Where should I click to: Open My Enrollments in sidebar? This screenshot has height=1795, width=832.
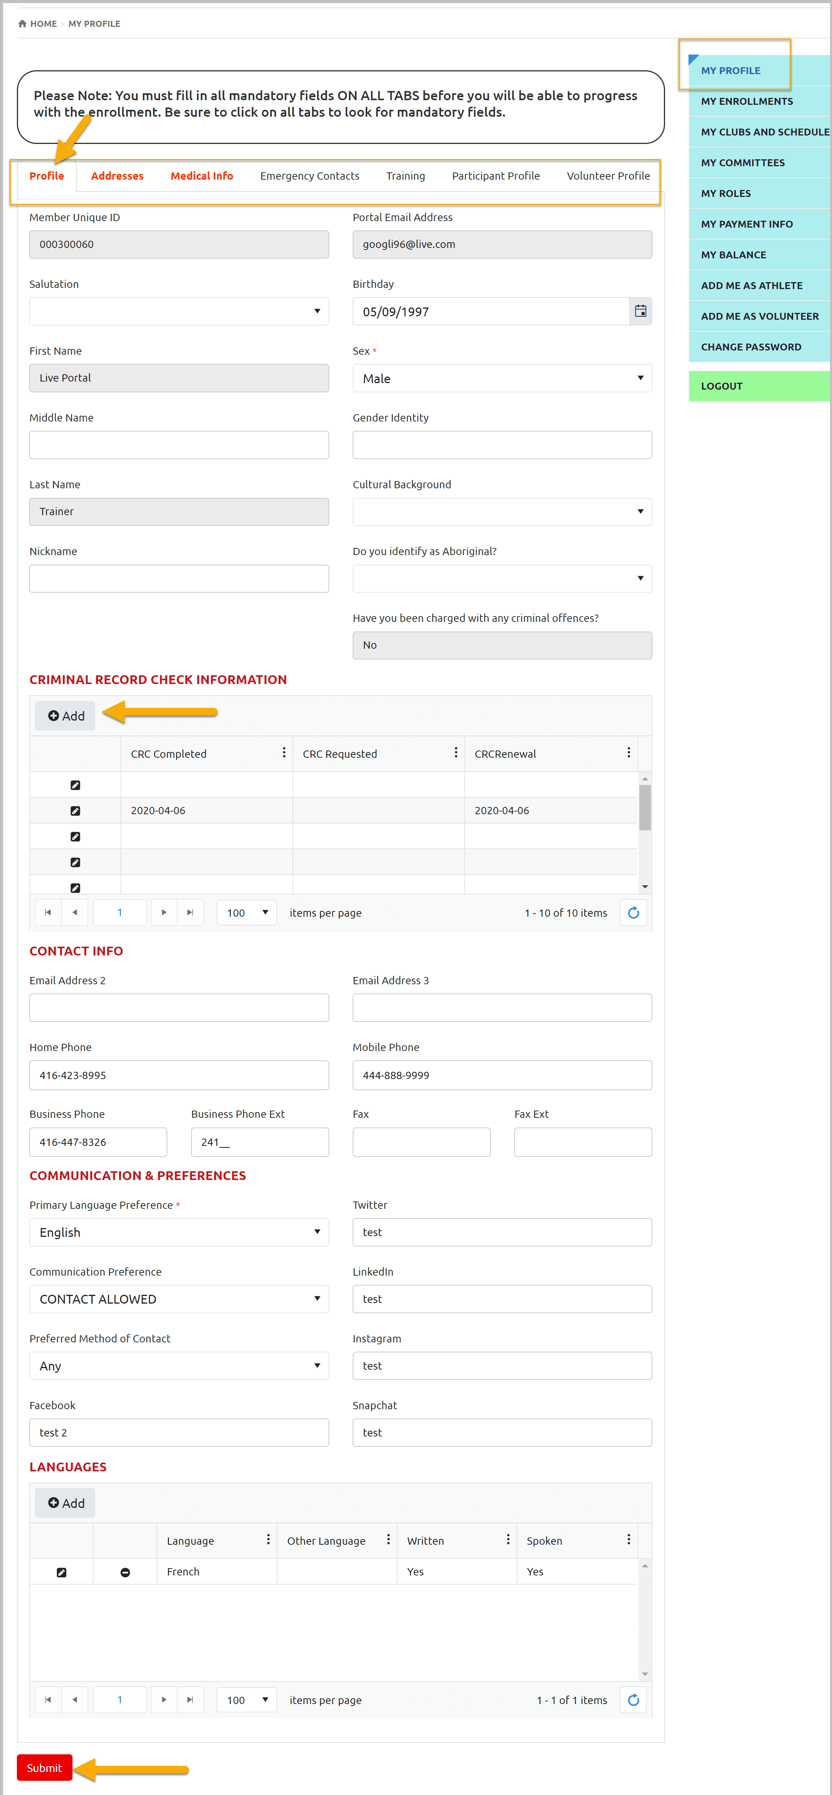point(759,101)
